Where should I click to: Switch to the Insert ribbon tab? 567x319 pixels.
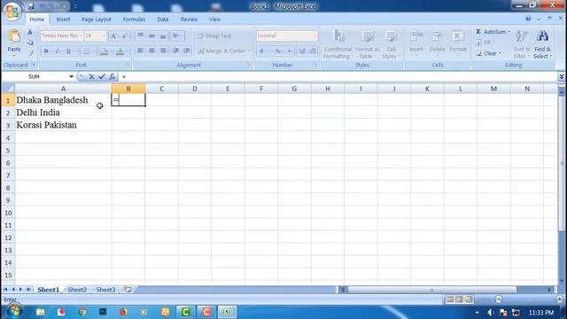63,19
